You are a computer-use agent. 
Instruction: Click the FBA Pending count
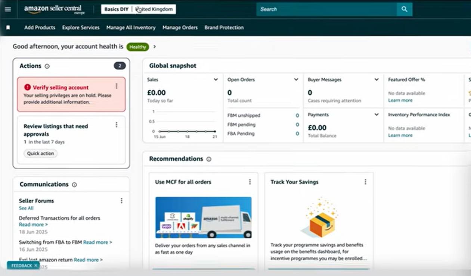coord(297,134)
